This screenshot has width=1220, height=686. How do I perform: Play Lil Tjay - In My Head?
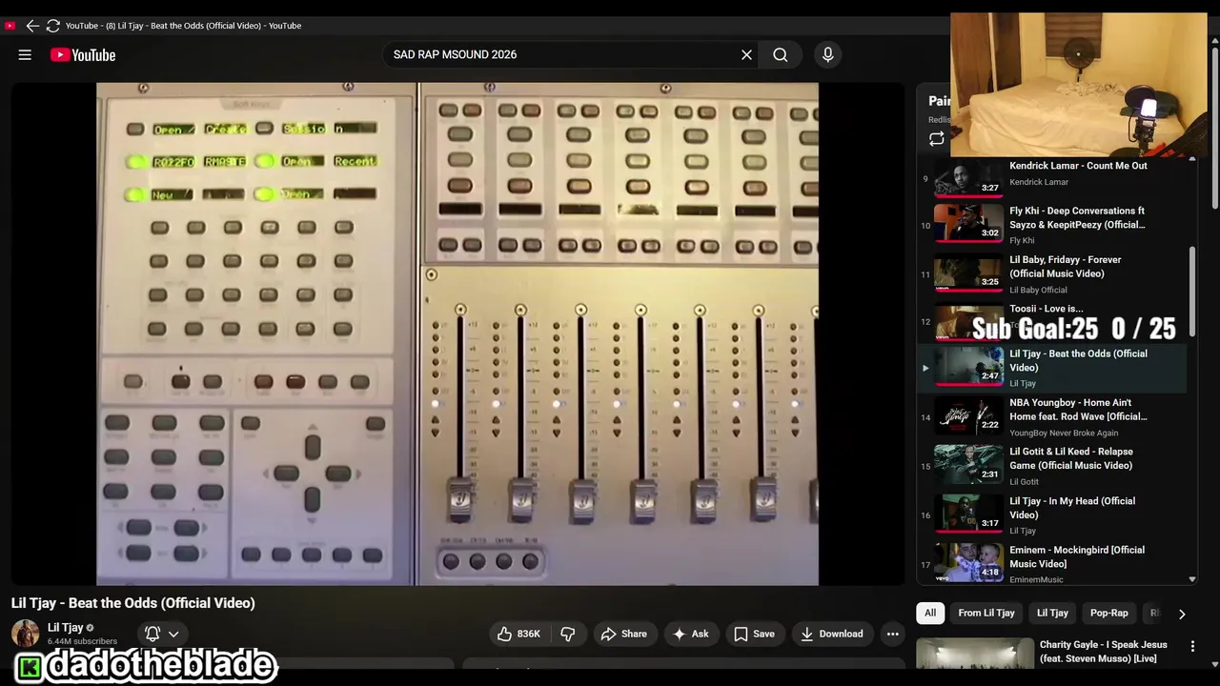coord(1053,515)
